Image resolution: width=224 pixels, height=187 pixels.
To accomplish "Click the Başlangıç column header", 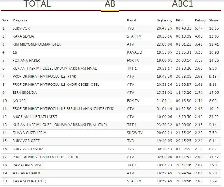I will click(164, 20).
